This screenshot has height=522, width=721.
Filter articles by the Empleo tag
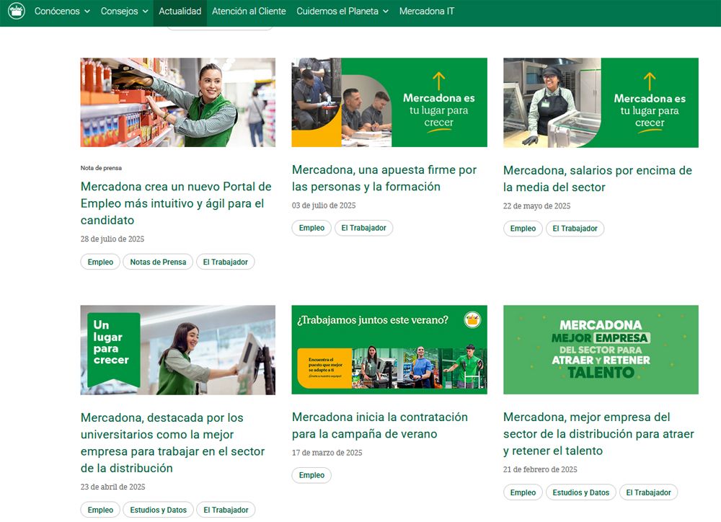point(100,262)
